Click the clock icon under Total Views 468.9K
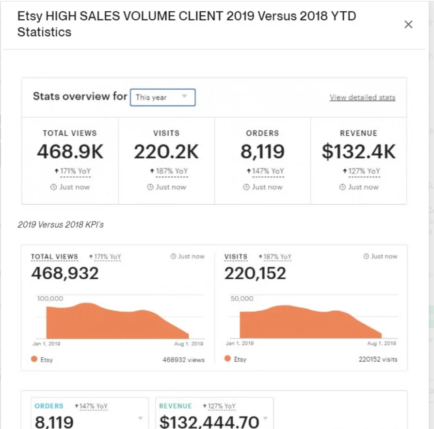Viewport: 434px width, 429px height. 54,187
